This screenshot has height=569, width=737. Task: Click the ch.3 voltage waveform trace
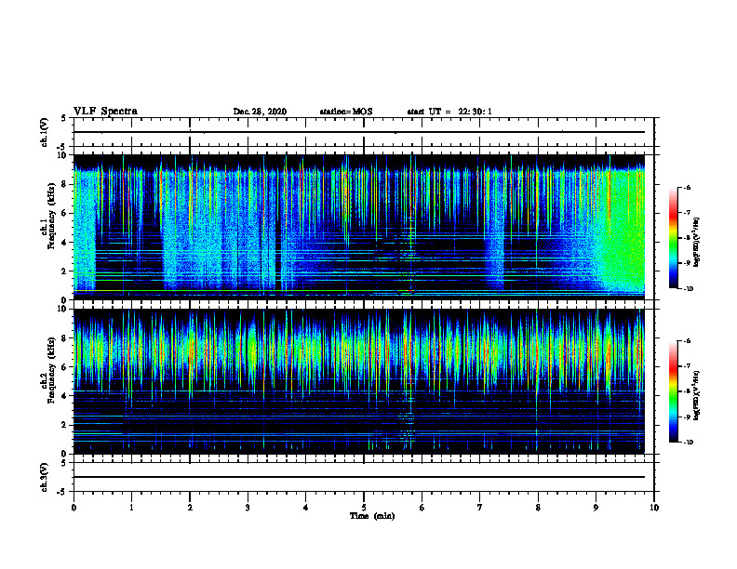(359, 477)
